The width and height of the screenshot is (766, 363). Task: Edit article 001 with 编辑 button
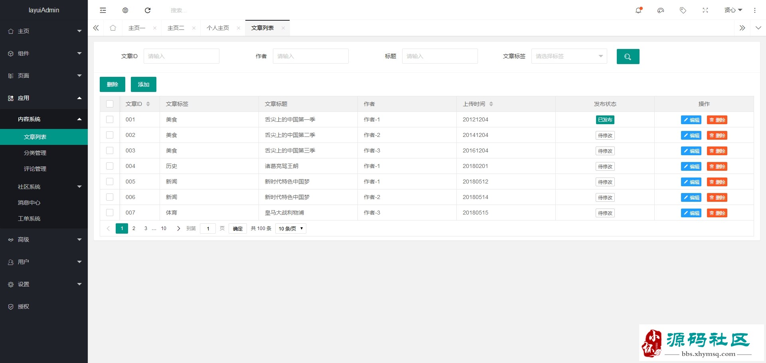pos(691,120)
